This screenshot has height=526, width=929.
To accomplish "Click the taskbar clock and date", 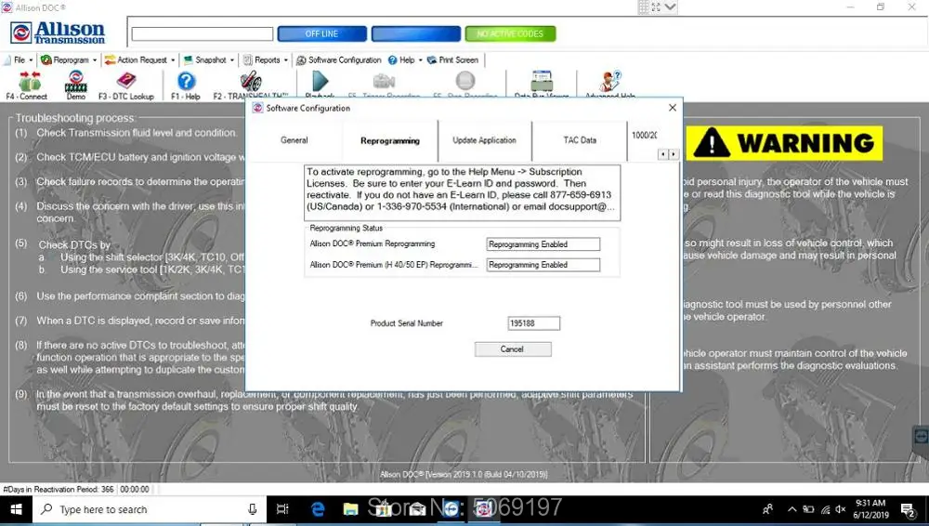I will (870, 509).
